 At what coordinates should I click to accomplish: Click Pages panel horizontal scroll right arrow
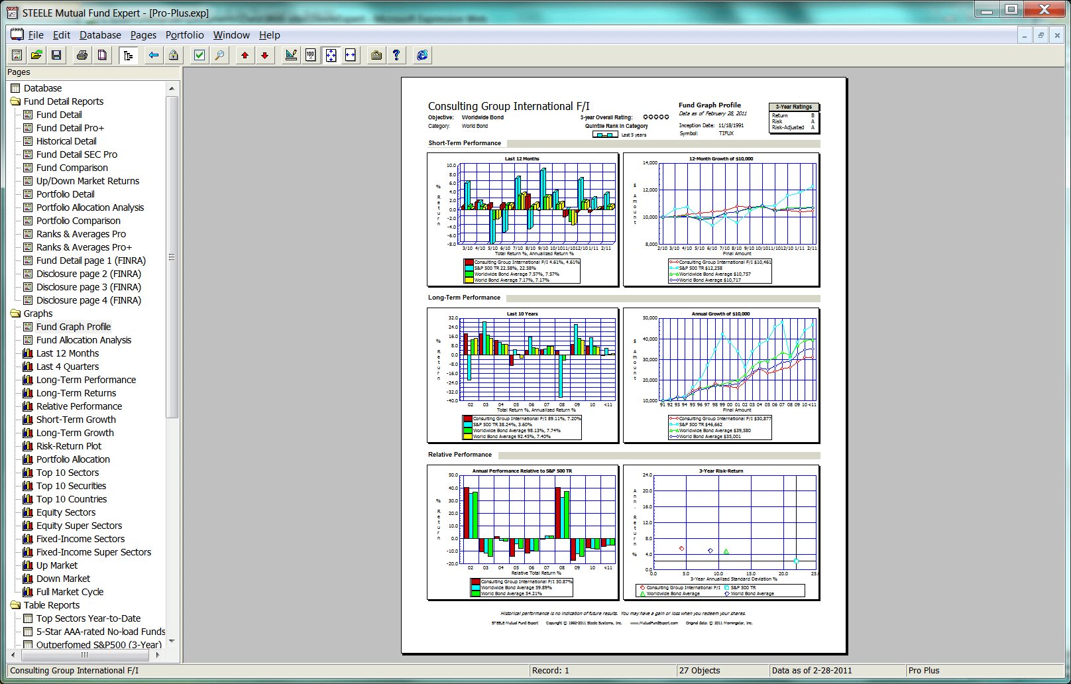point(158,655)
